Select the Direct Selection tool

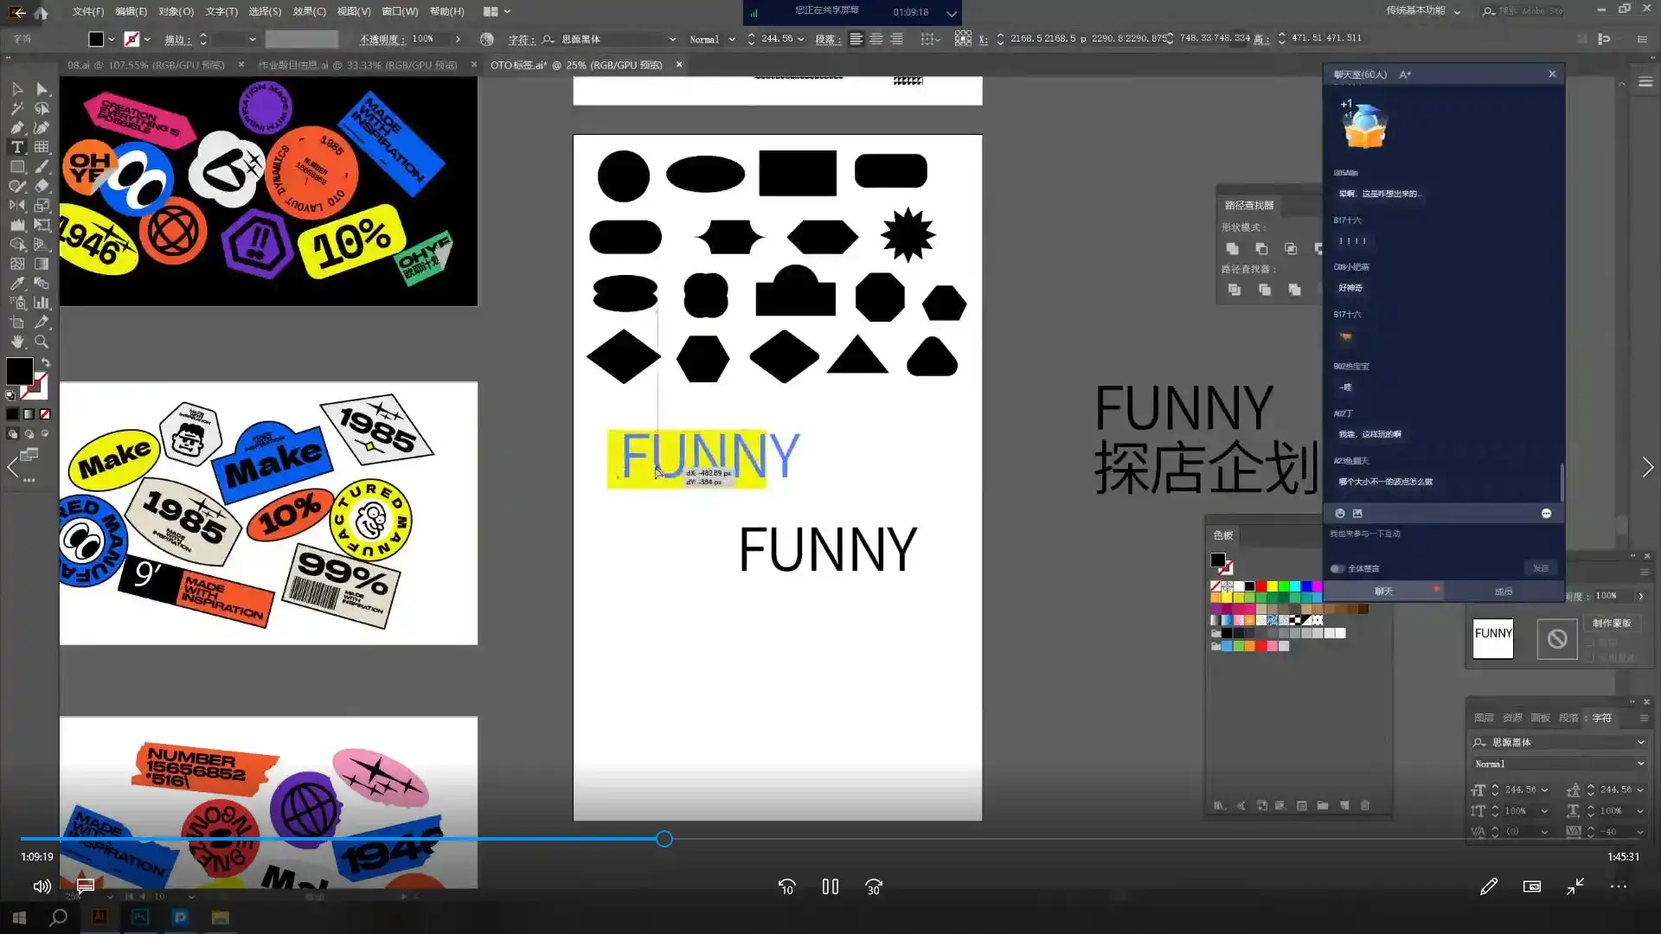pos(42,89)
